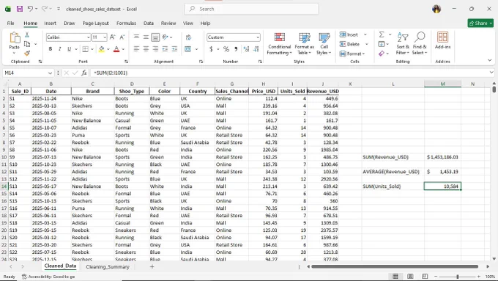
Task: Adjust the zoom slider handle
Action: pyautogui.click(x=457, y=277)
